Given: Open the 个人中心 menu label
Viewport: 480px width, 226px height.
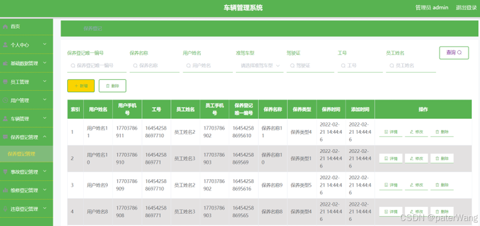Looking at the screenshot, I should tap(20, 45).
